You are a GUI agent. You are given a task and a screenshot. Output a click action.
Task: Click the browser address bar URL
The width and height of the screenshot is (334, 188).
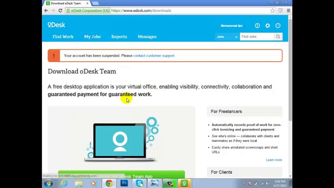(x=141, y=10)
